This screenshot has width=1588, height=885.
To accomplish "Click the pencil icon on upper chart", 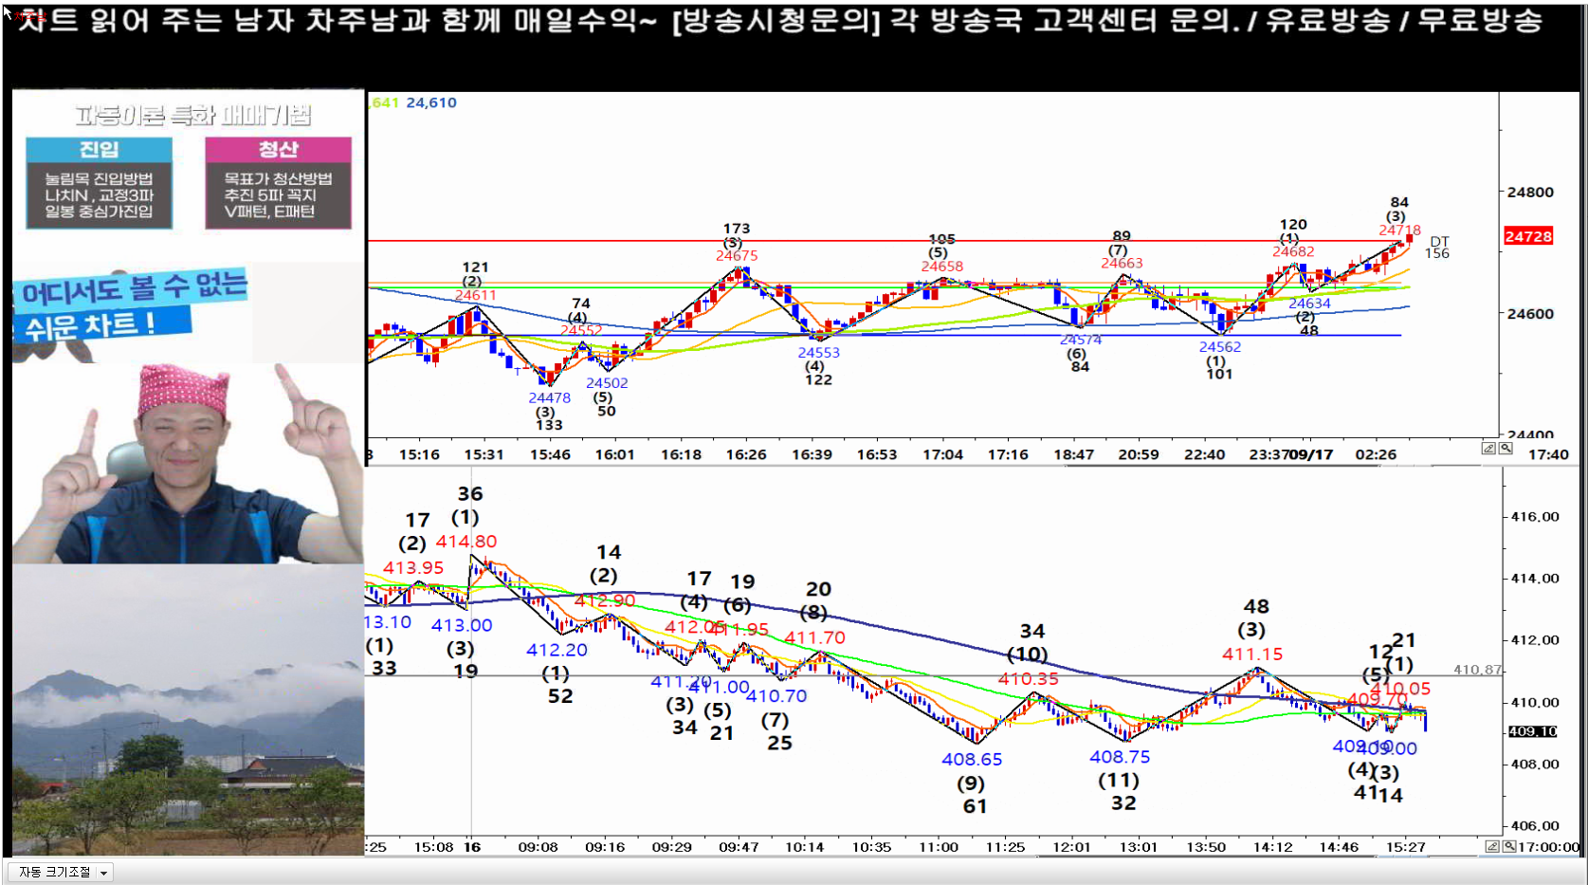I will click(1488, 449).
